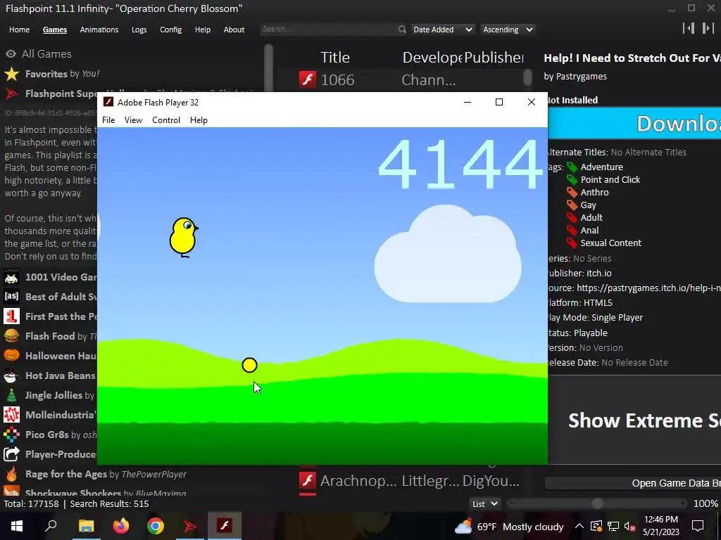Click the Anthro tag
The width and height of the screenshot is (721, 540).
pyautogui.click(x=594, y=193)
